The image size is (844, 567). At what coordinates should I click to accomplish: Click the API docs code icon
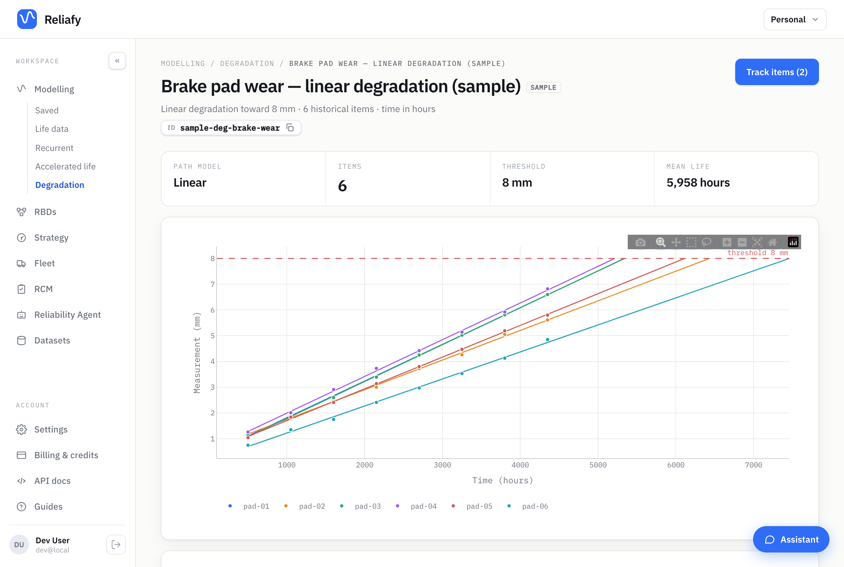pyautogui.click(x=21, y=481)
